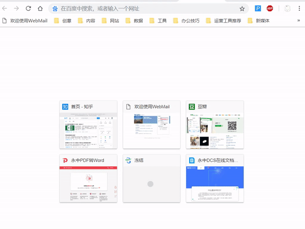Open the user profile avatar
Screen dimensions: 305x229
click(287, 8)
